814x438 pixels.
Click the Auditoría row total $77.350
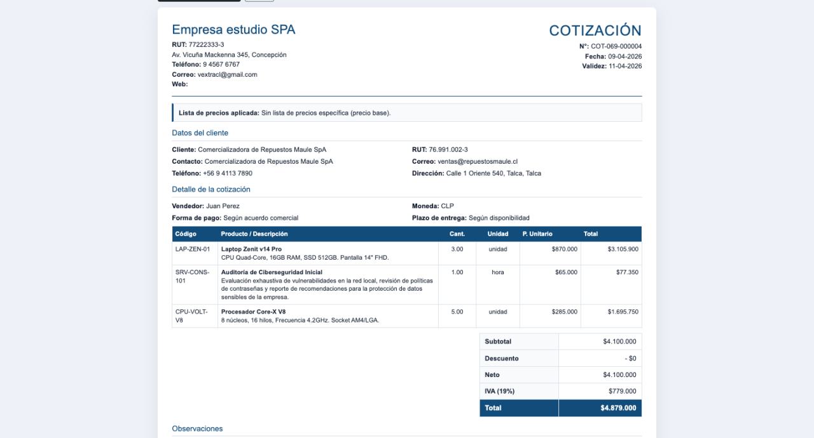[x=627, y=272]
